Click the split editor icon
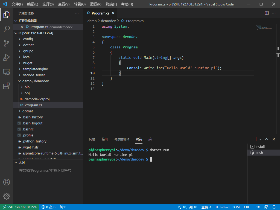 (267, 13)
